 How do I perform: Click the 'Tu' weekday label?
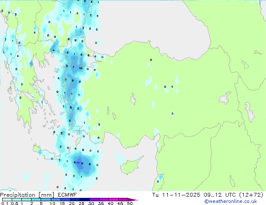pos(155,195)
